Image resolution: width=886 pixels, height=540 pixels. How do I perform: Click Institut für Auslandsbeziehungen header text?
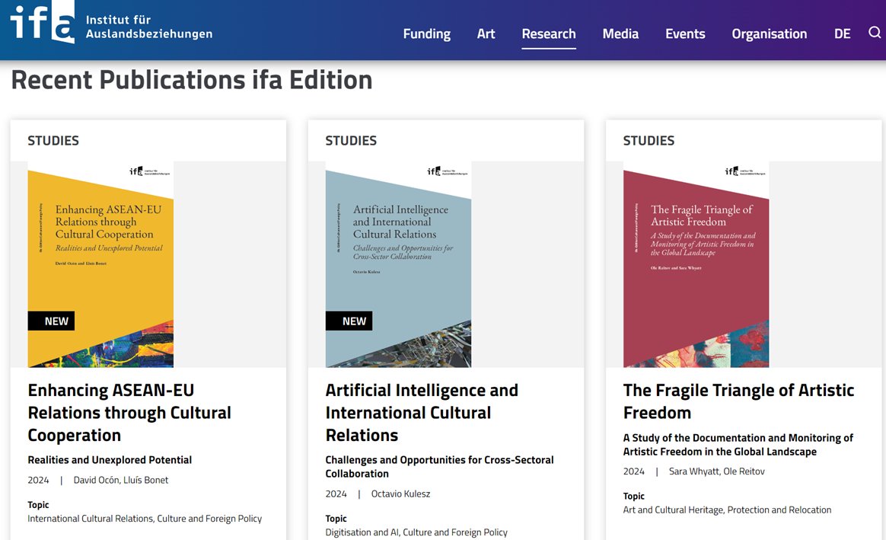click(149, 27)
